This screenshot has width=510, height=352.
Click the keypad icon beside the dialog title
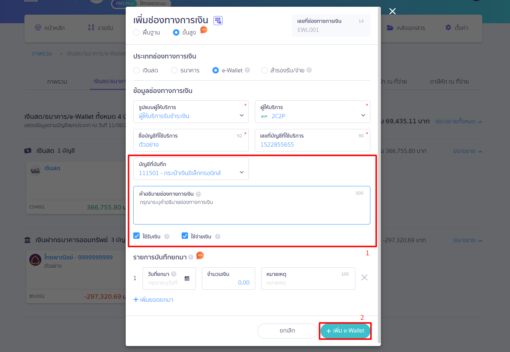tap(218, 21)
